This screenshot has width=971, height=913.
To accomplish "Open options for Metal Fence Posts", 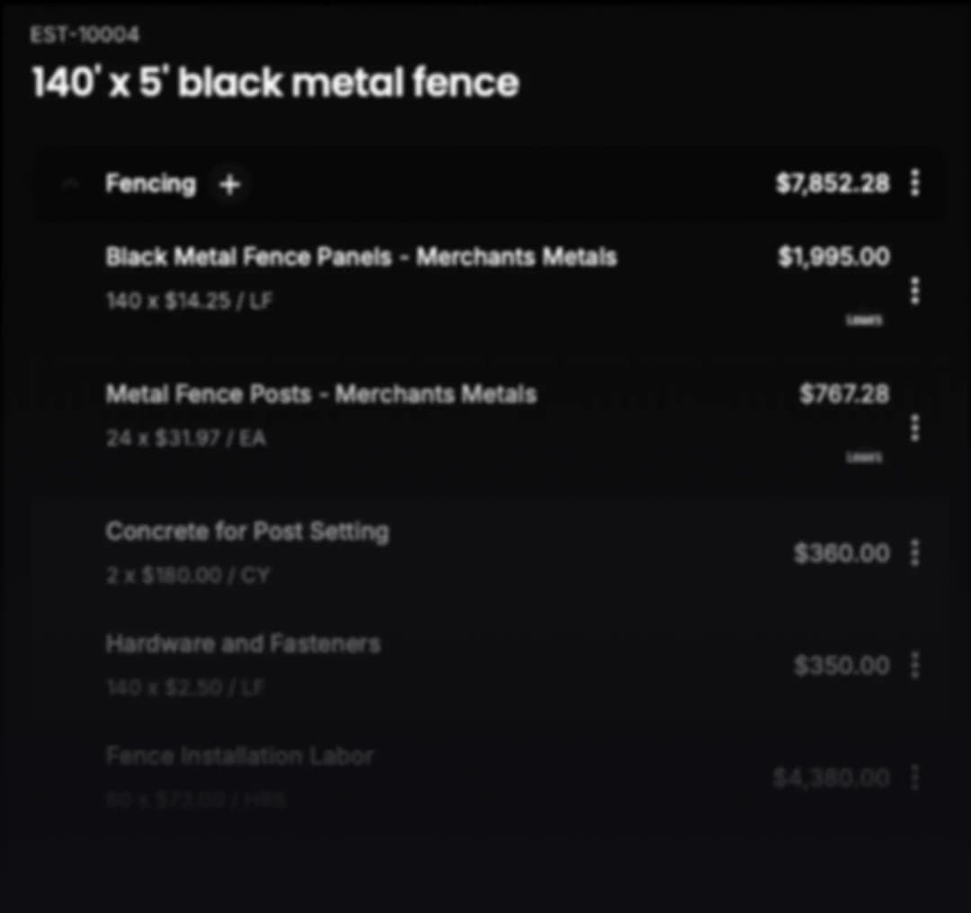I will pos(914,428).
